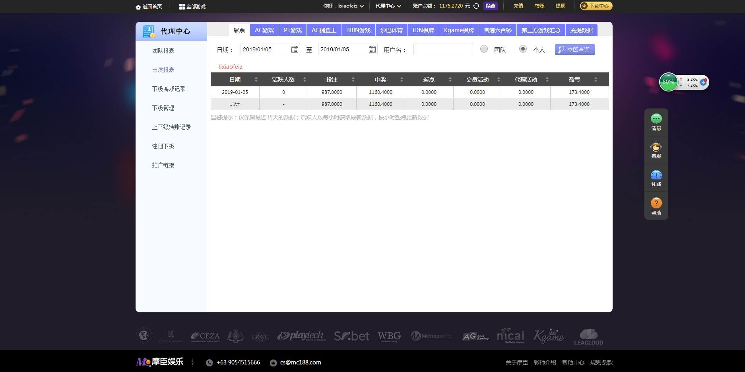The image size is (745, 372).
Task: Click inside the 用户名 input field
Action: pos(442,49)
